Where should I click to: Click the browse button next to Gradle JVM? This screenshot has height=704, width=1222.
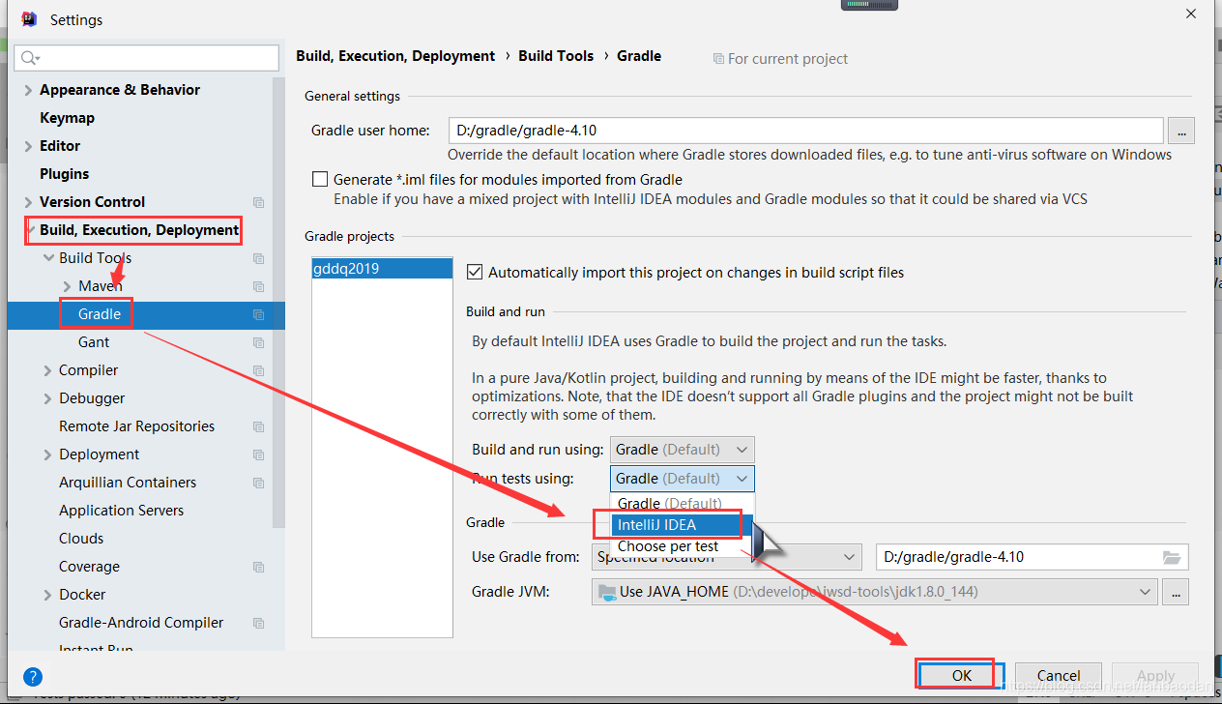click(1176, 591)
